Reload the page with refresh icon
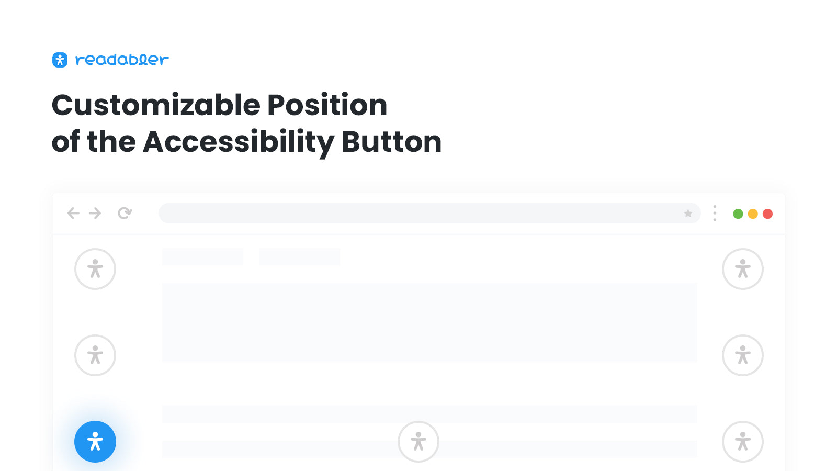Image resolution: width=837 pixels, height=471 pixels. pos(125,213)
